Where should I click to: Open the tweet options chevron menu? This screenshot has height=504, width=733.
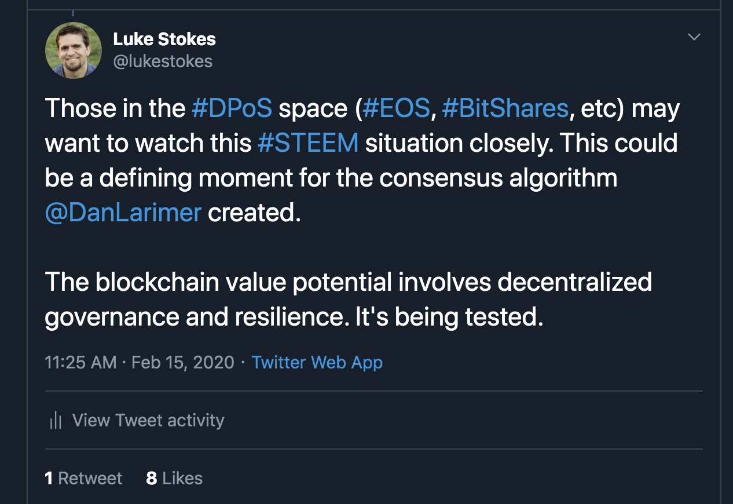(x=693, y=38)
